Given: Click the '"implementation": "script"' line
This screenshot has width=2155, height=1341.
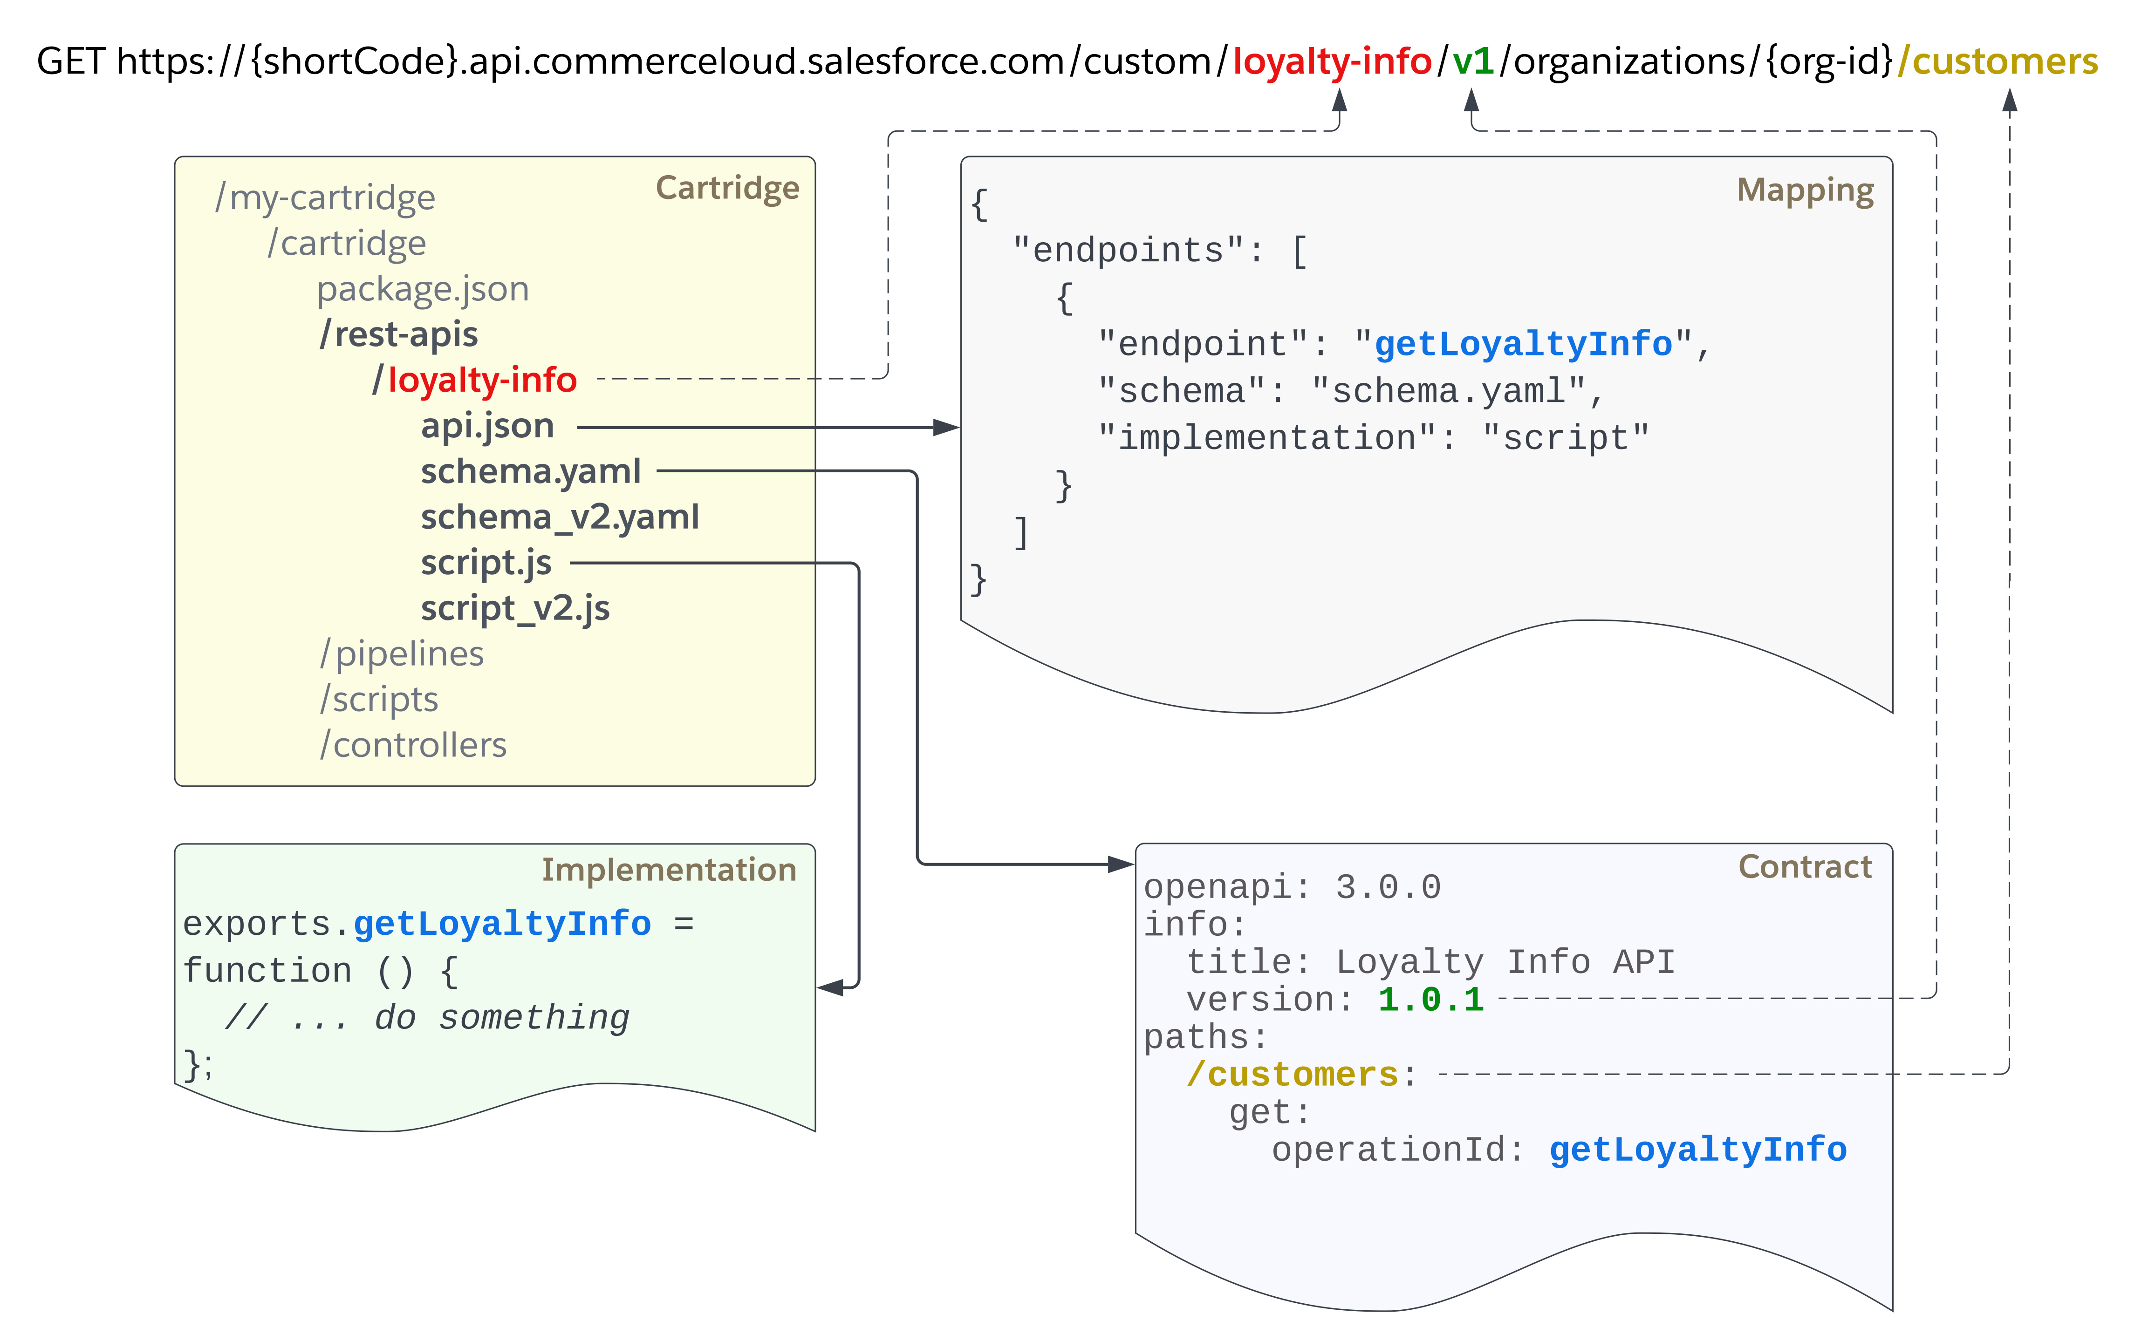Looking at the screenshot, I should pos(1374,438).
